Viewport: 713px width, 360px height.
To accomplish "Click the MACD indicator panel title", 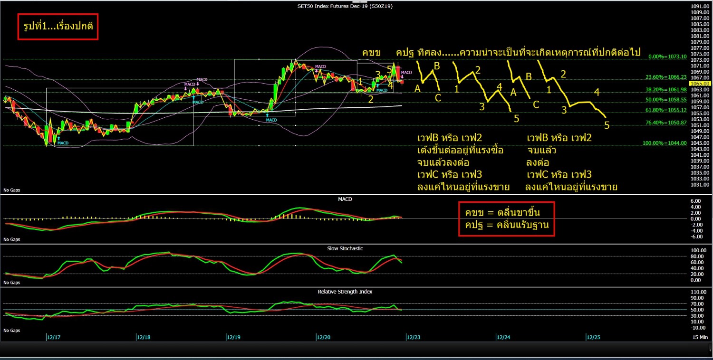I will (345, 199).
